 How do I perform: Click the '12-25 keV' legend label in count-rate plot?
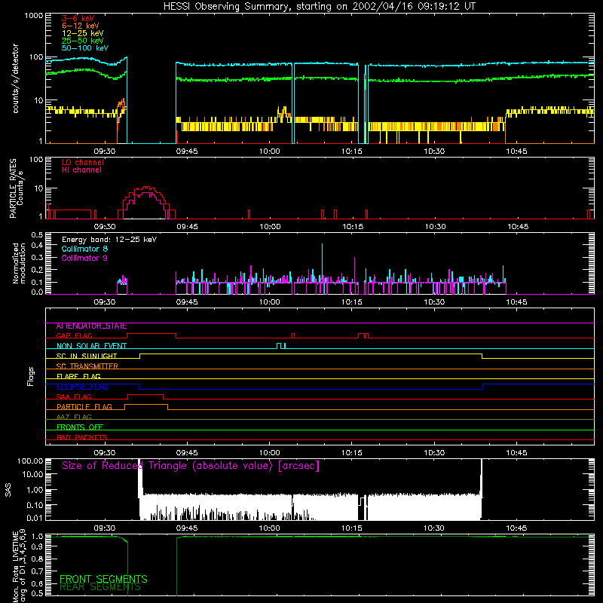click(x=83, y=33)
